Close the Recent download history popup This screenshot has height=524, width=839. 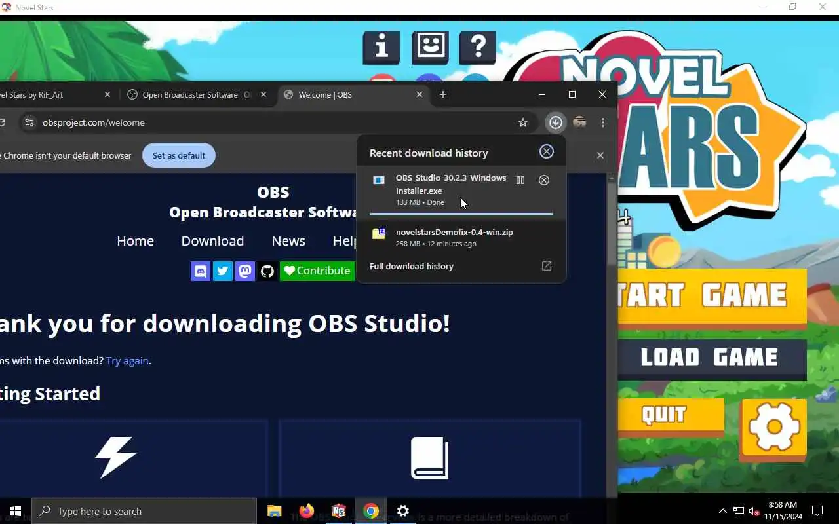tap(547, 151)
